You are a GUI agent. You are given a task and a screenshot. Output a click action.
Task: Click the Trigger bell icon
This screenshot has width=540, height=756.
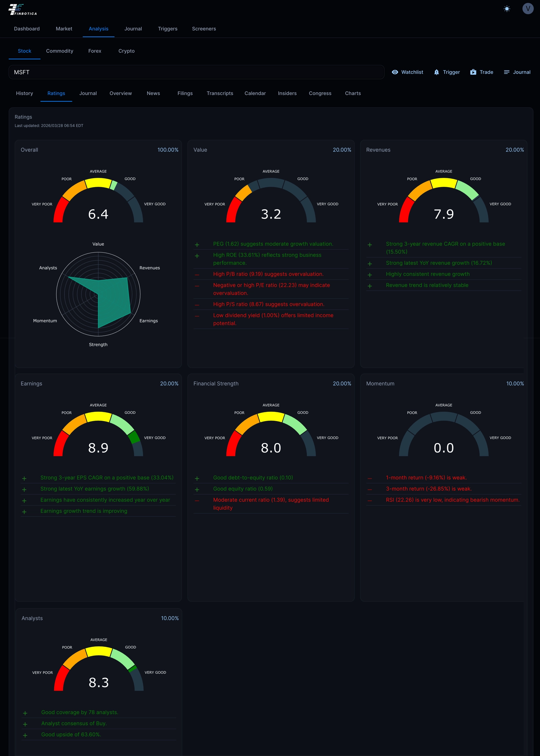click(x=436, y=72)
